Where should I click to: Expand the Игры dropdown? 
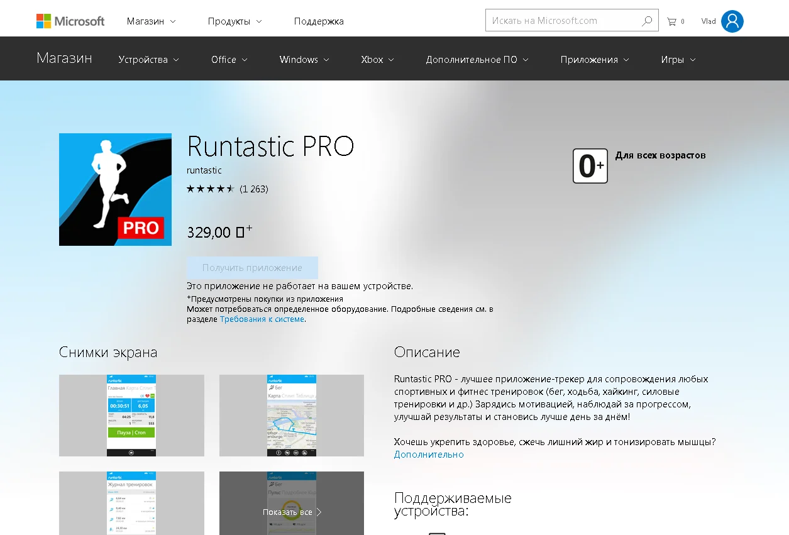[678, 60]
